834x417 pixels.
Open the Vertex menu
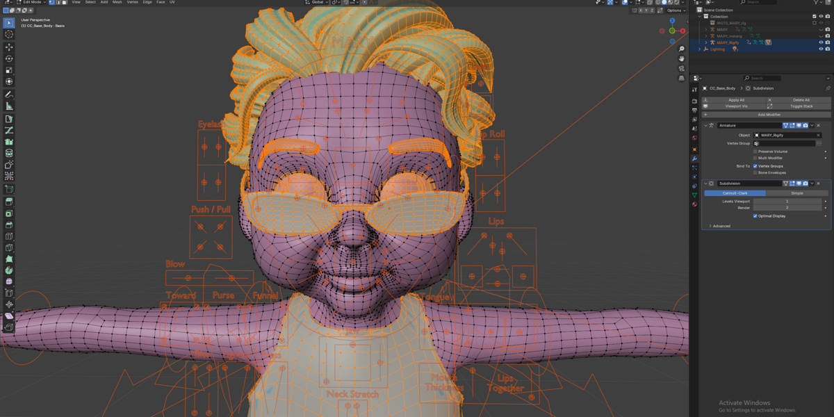click(132, 2)
